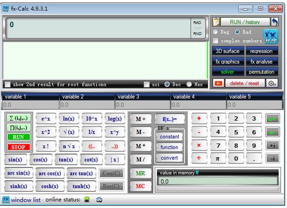Viewport: 287px width, 208px height.
Task: Open the convert database
Action: click(170, 158)
